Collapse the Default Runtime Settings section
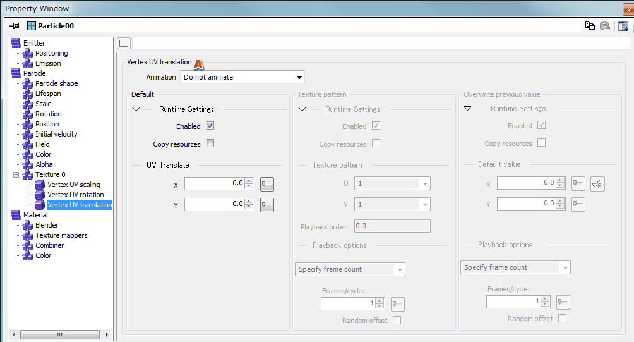The width and height of the screenshot is (634, 342). [136, 109]
